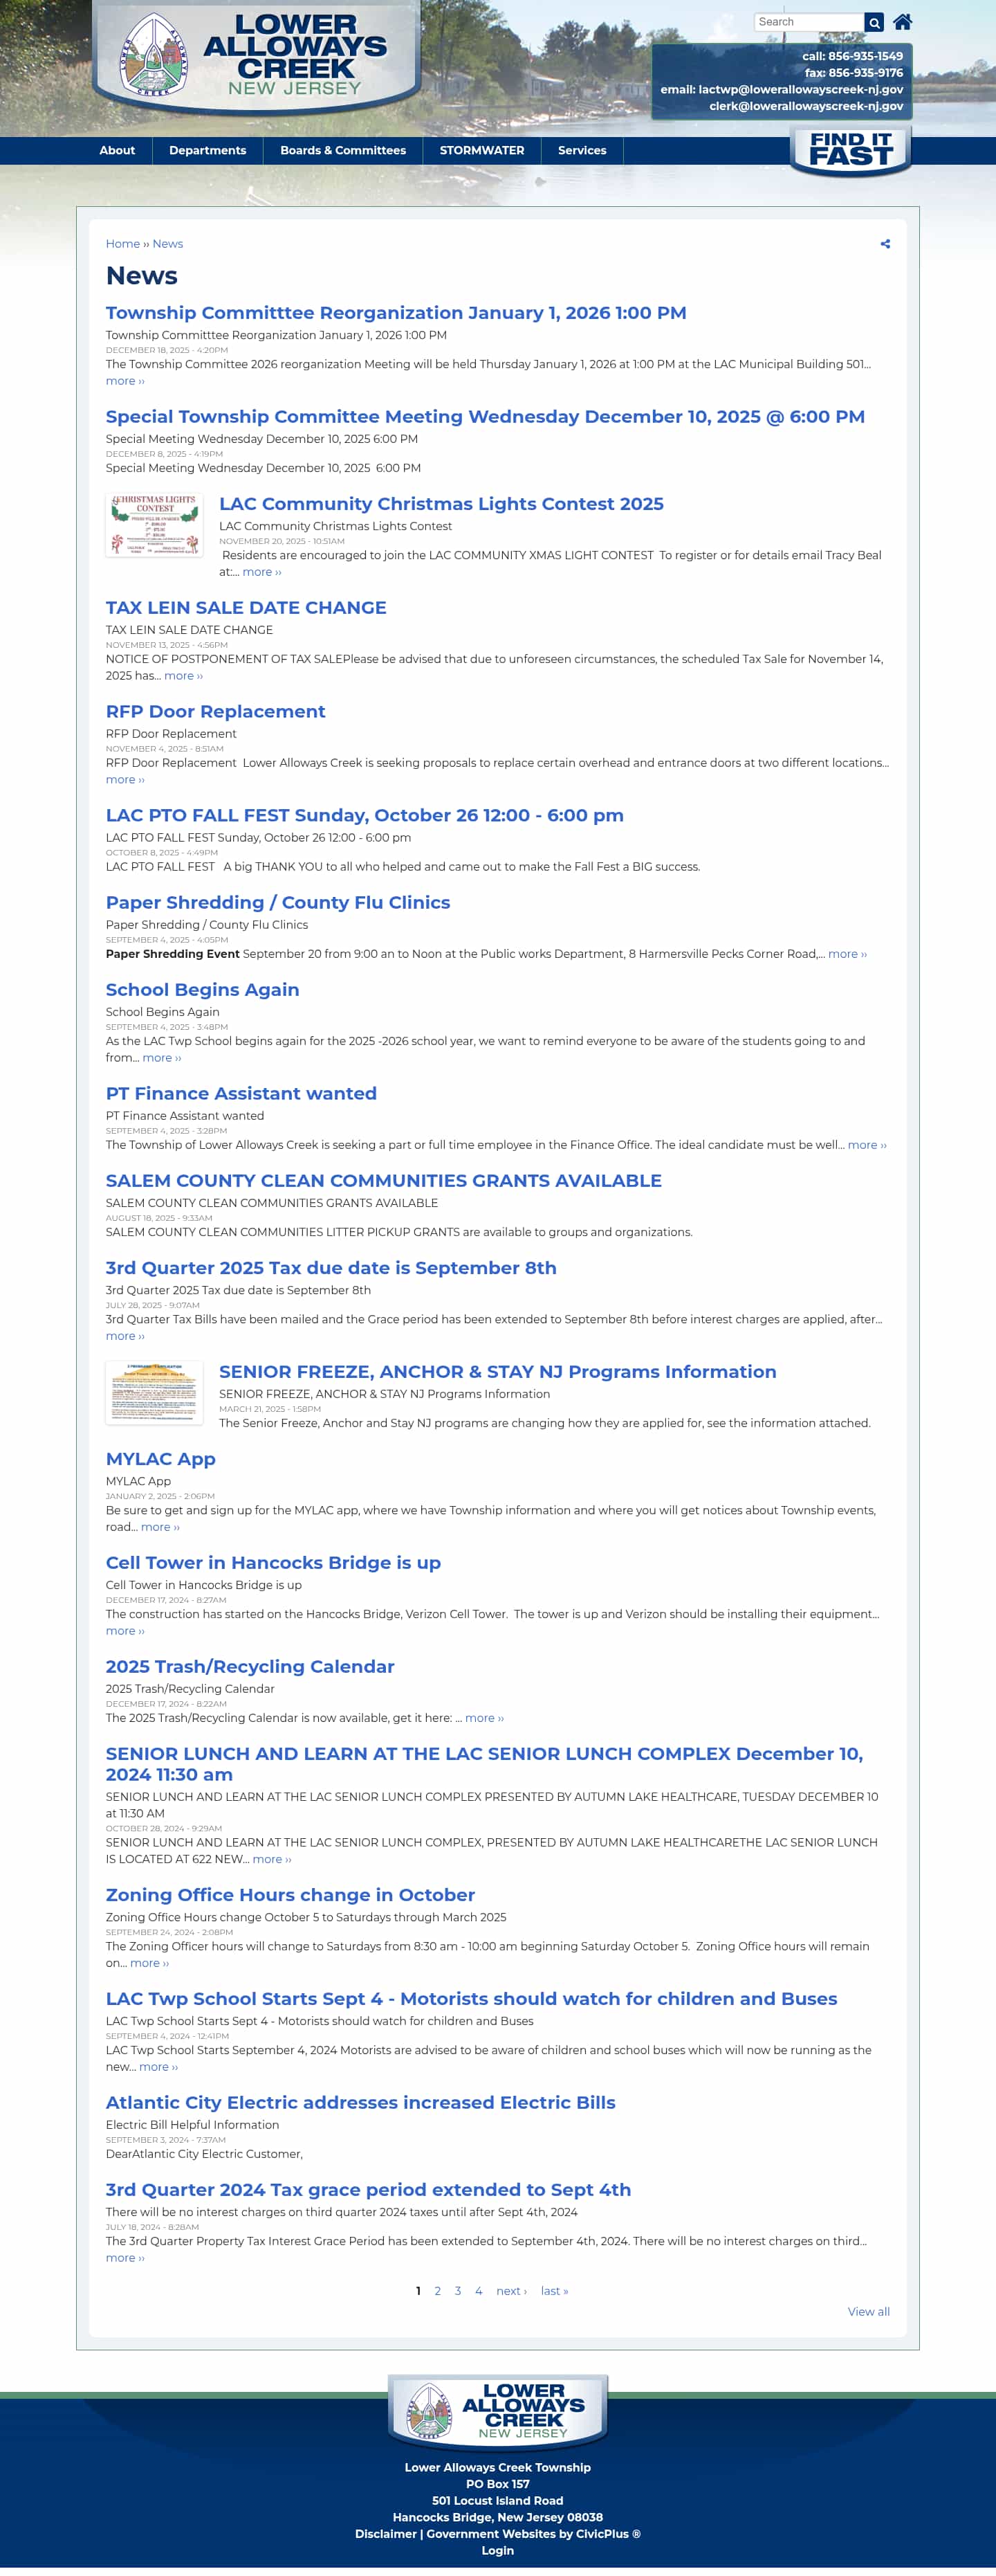This screenshot has width=996, height=2576.
Task: Open Township Committee Reorganization January 1 article
Action: tap(396, 313)
